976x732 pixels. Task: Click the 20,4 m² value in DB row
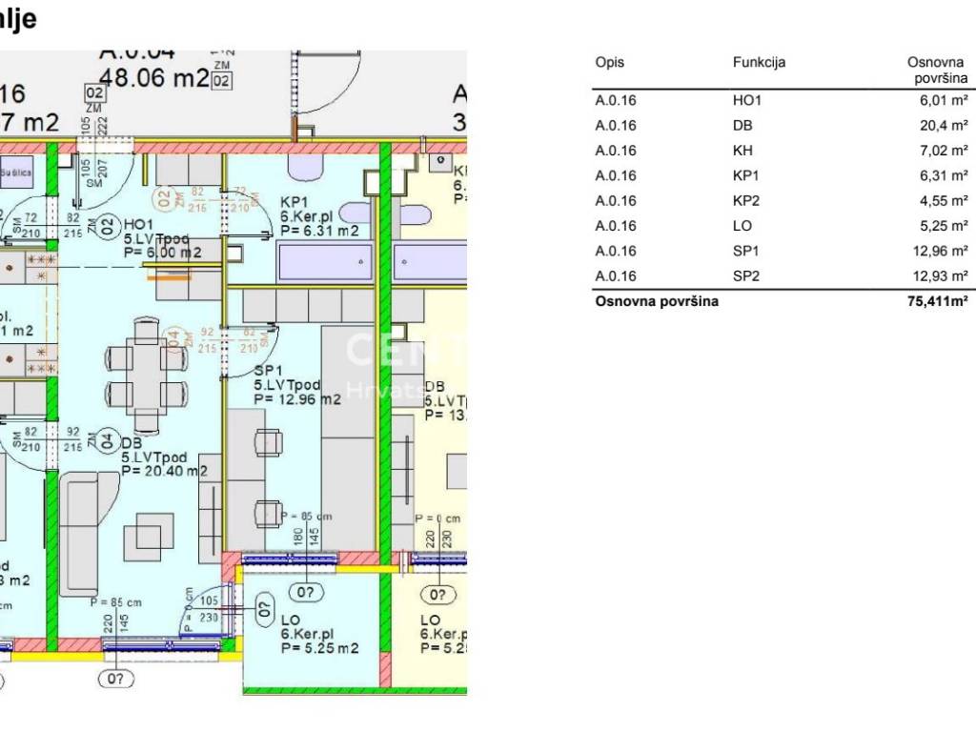945,126
